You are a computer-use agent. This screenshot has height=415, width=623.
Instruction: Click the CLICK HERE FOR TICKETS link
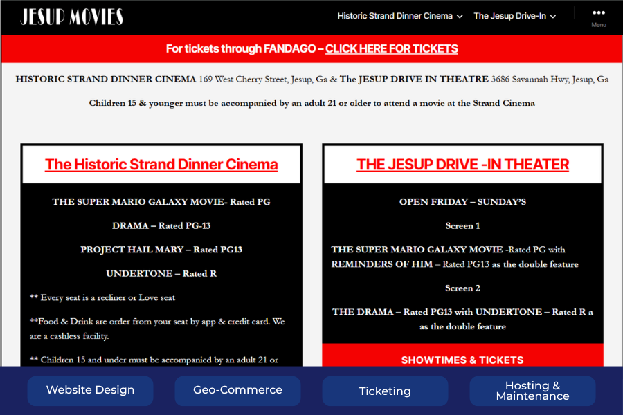pyautogui.click(x=392, y=48)
